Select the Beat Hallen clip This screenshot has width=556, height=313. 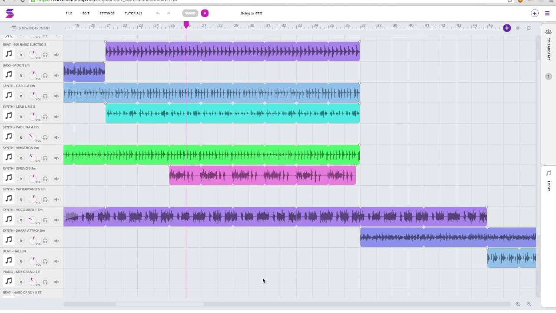(x=512, y=258)
